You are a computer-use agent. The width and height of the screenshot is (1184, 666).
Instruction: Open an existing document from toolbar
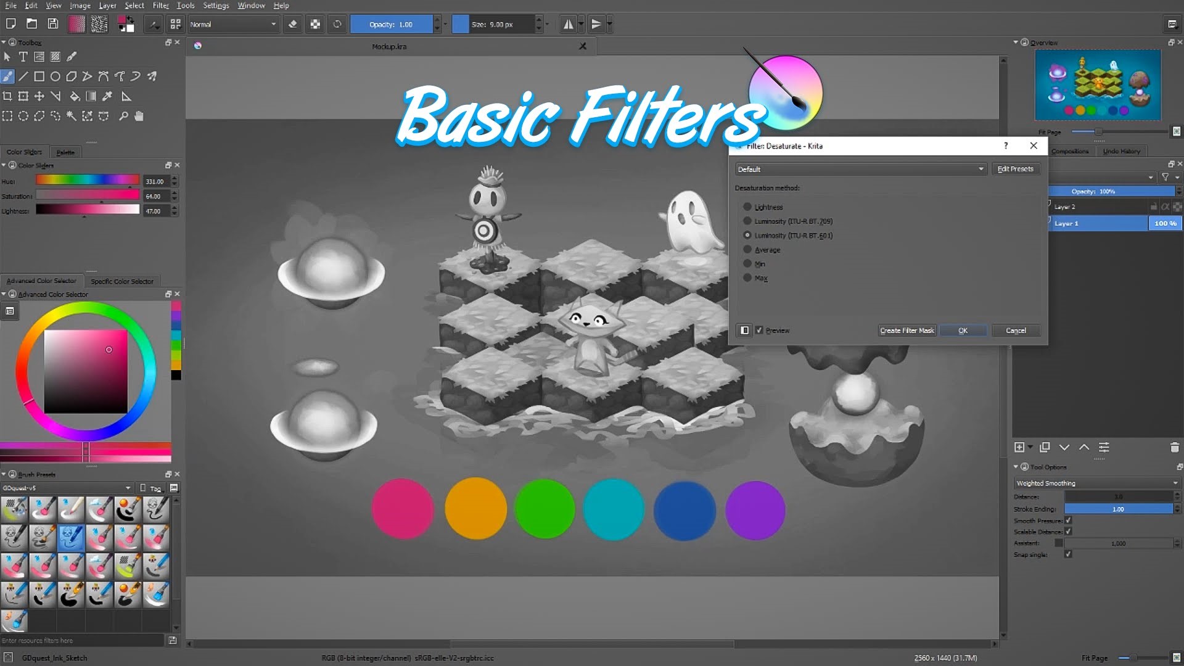tap(31, 24)
